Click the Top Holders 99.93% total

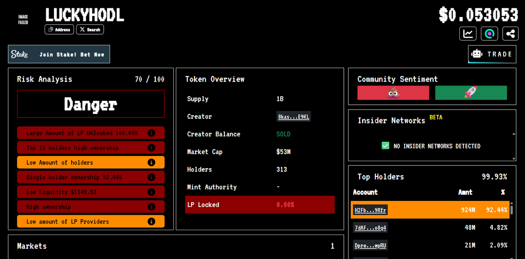coord(494,177)
